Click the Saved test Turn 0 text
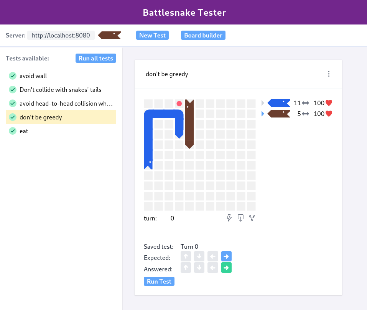Image resolution: width=367 pixels, height=310 pixels. [x=189, y=247]
